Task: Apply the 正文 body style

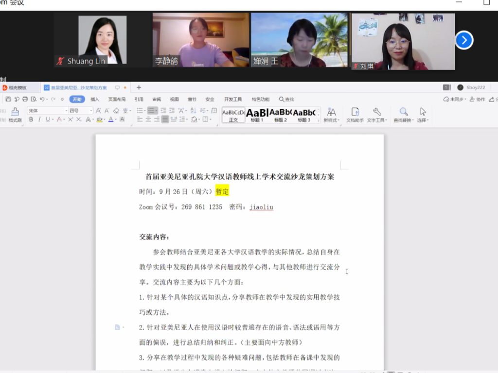Action: pos(233,115)
